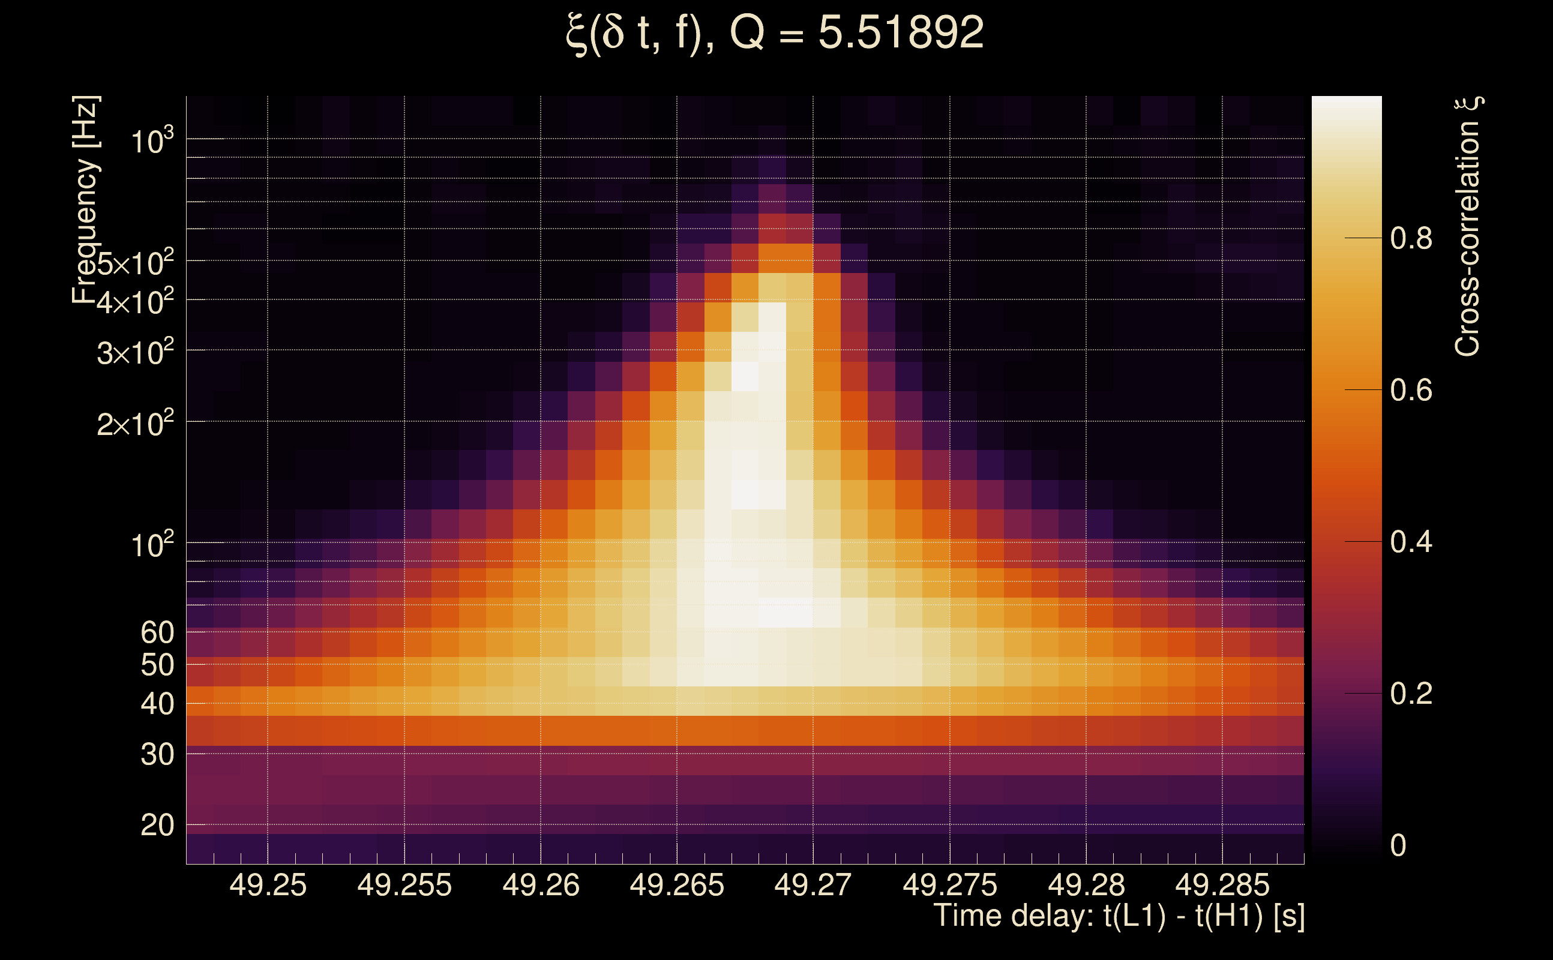Click the 20 Hz y-axis tick label

[x=157, y=826]
